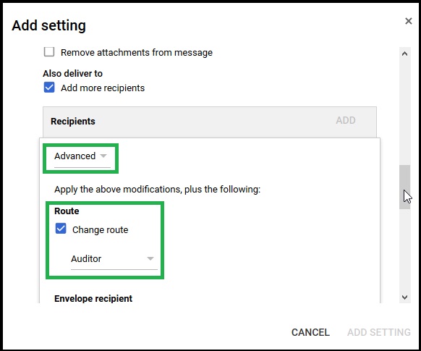The width and height of the screenshot is (421, 351).
Task: Click the arrow beside Advanced
Action: 103,156
